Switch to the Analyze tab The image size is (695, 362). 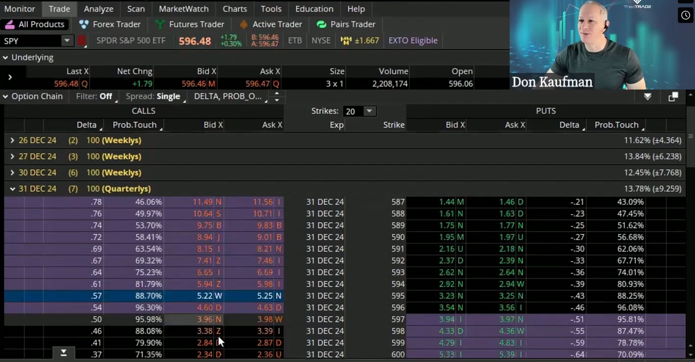click(x=98, y=9)
